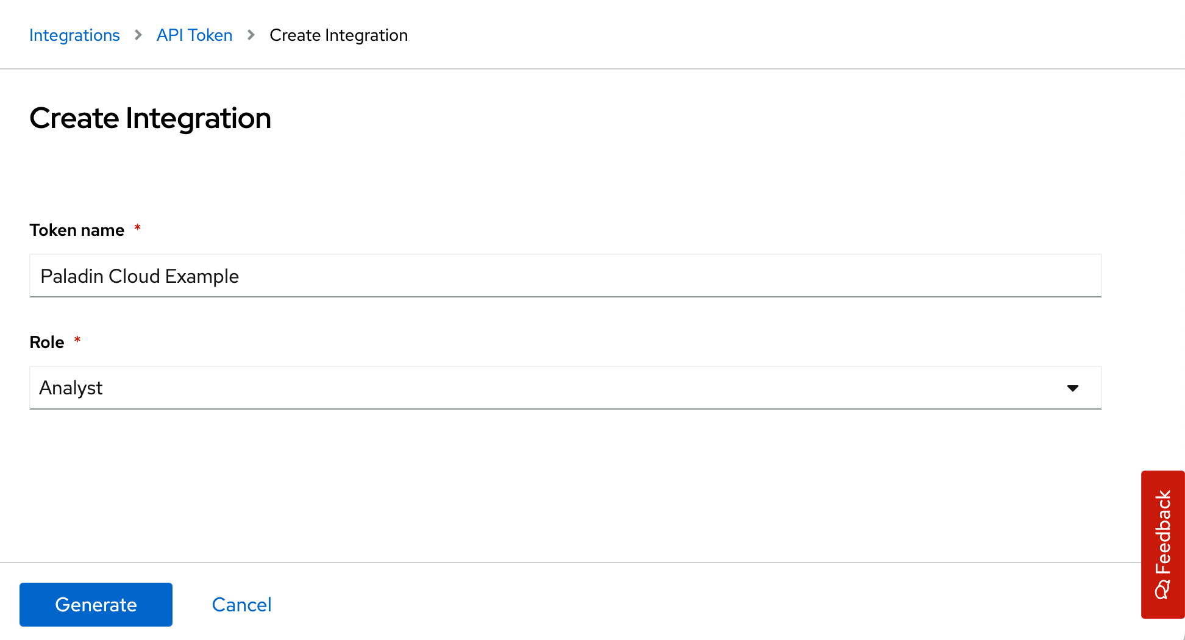This screenshot has height=640, width=1185.
Task: Click the Feedback speech bubble icon
Action: click(x=1162, y=590)
